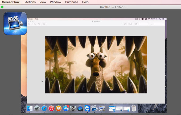181x115 pixels.
Task: Click the ScreenFlow app logo icon
Action: click(15, 23)
